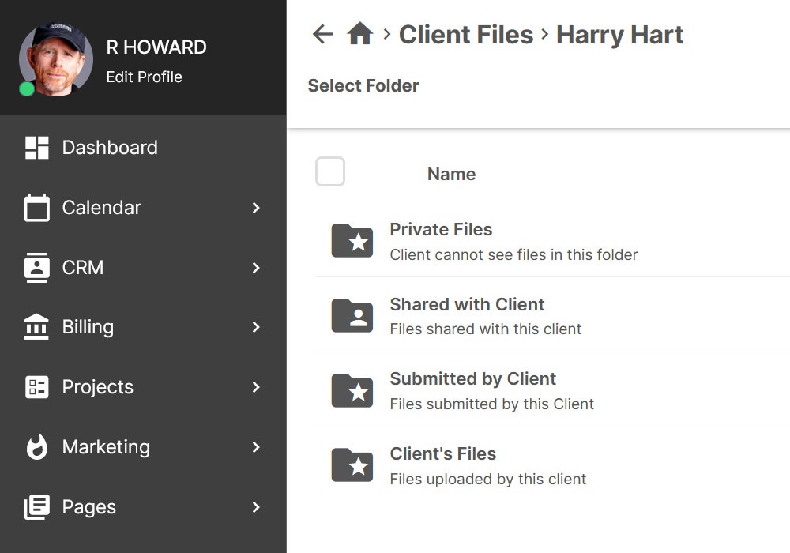Click the Pages stacked-document icon
This screenshot has width=790, height=553.
point(37,507)
